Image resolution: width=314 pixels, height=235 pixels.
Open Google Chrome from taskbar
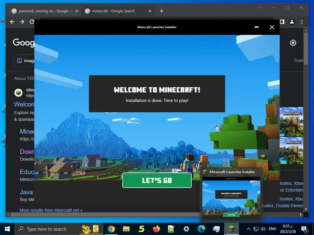tap(111, 229)
